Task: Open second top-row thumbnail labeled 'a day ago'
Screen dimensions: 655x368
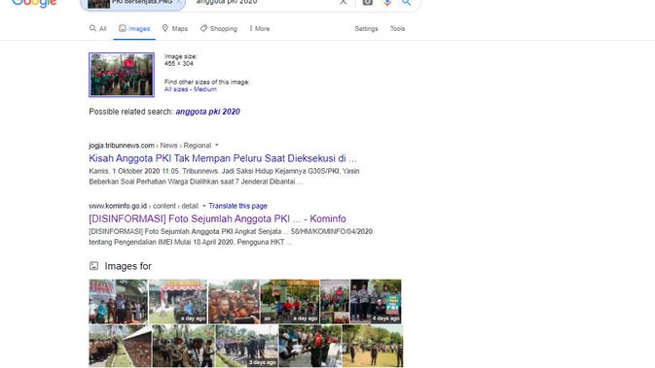Action: tap(178, 302)
